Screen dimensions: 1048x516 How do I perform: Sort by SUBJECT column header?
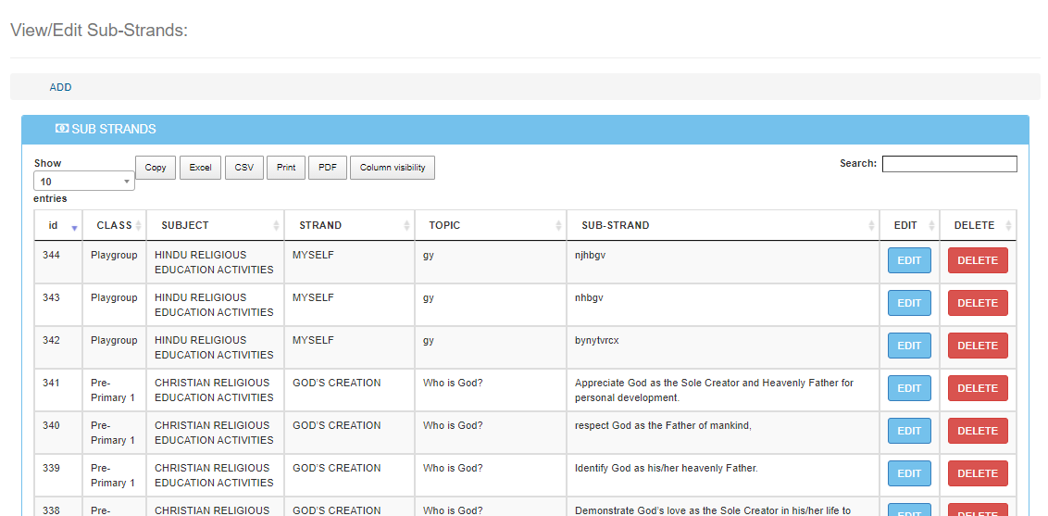coord(215,225)
